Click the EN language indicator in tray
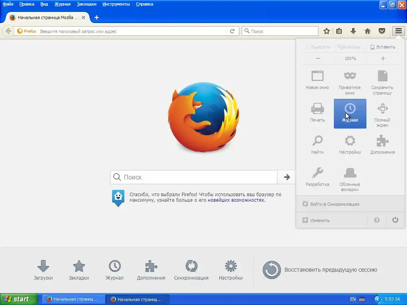 click(x=353, y=299)
